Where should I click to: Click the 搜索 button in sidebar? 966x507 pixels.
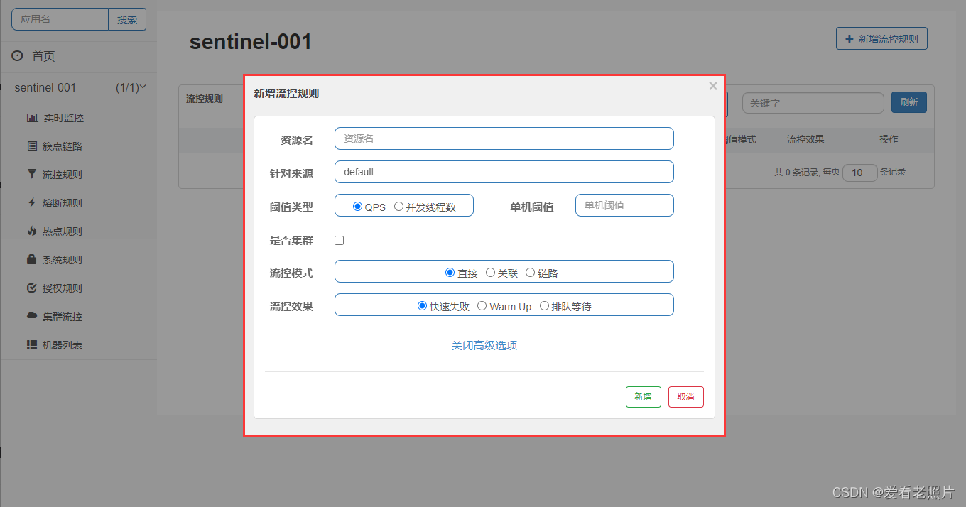pyautogui.click(x=127, y=20)
